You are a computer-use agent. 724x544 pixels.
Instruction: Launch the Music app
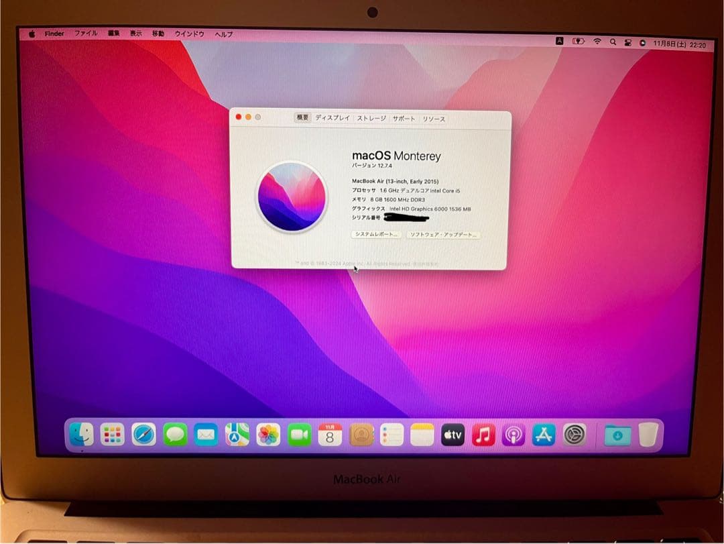[x=484, y=435]
